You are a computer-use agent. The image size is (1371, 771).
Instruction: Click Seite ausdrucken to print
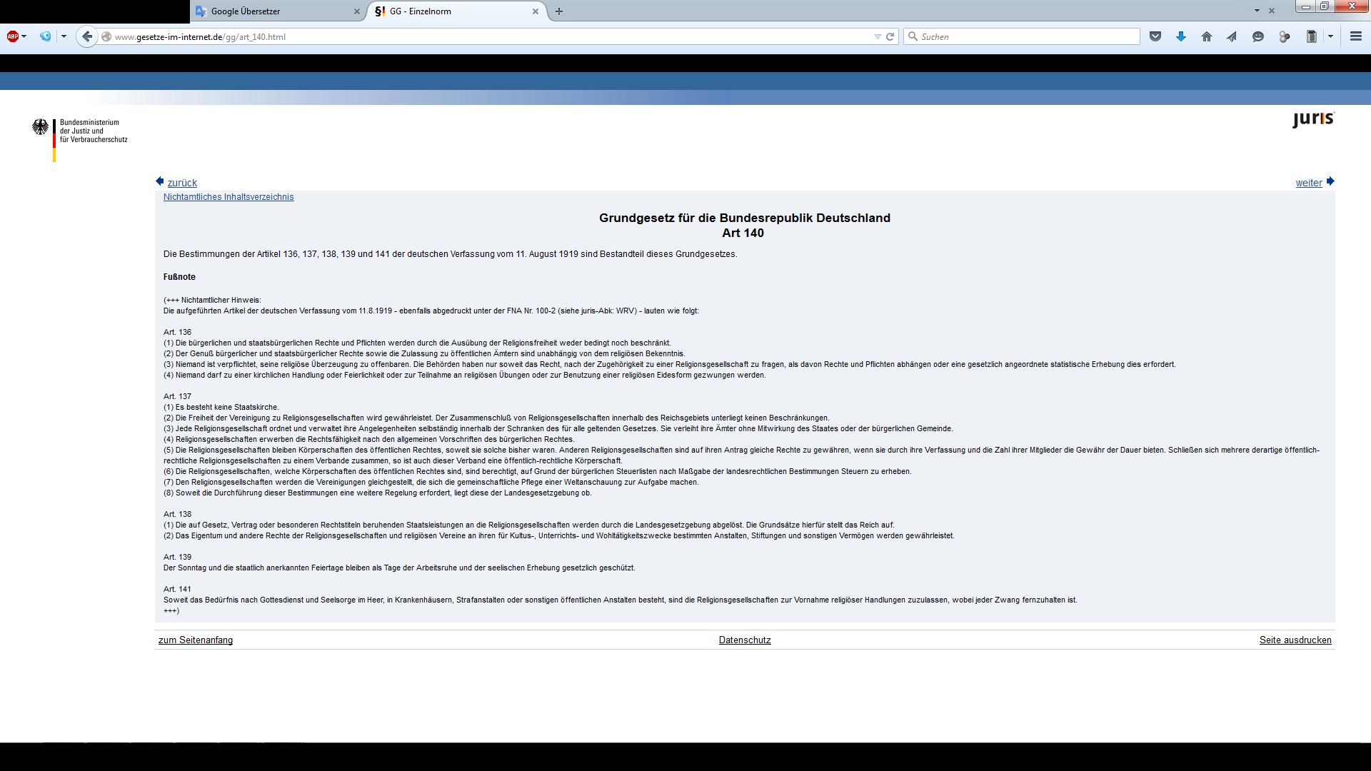pyautogui.click(x=1295, y=640)
